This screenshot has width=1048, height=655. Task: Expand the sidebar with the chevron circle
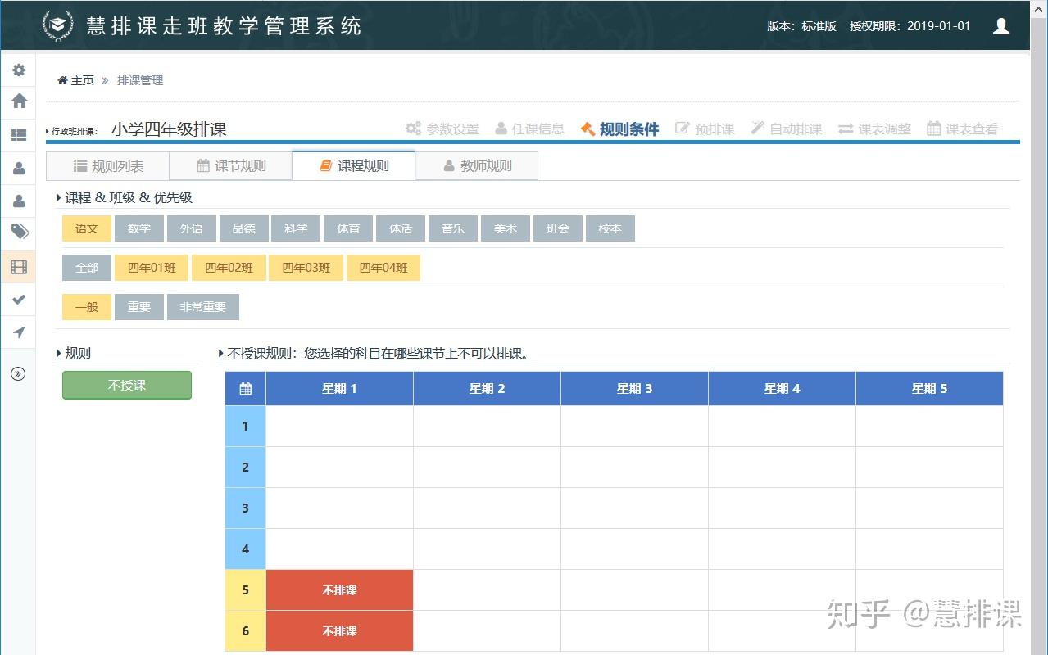pyautogui.click(x=18, y=374)
